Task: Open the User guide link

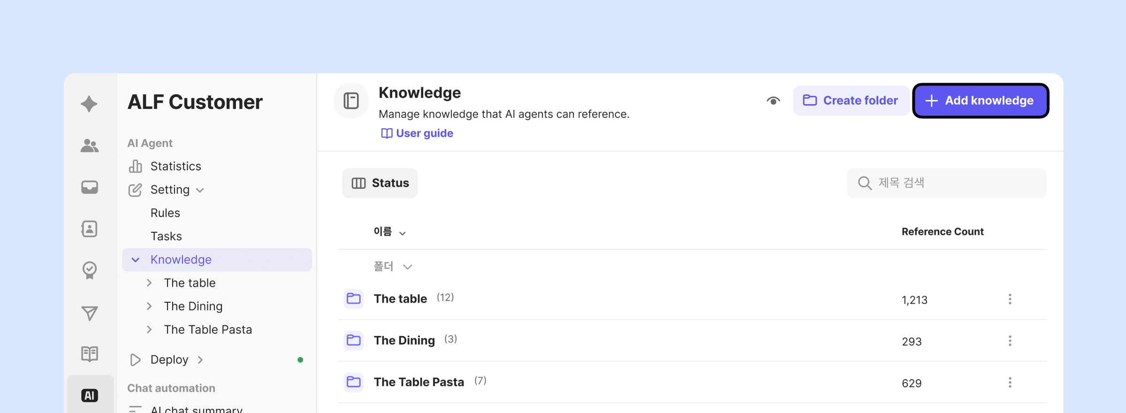Action: pos(418,133)
